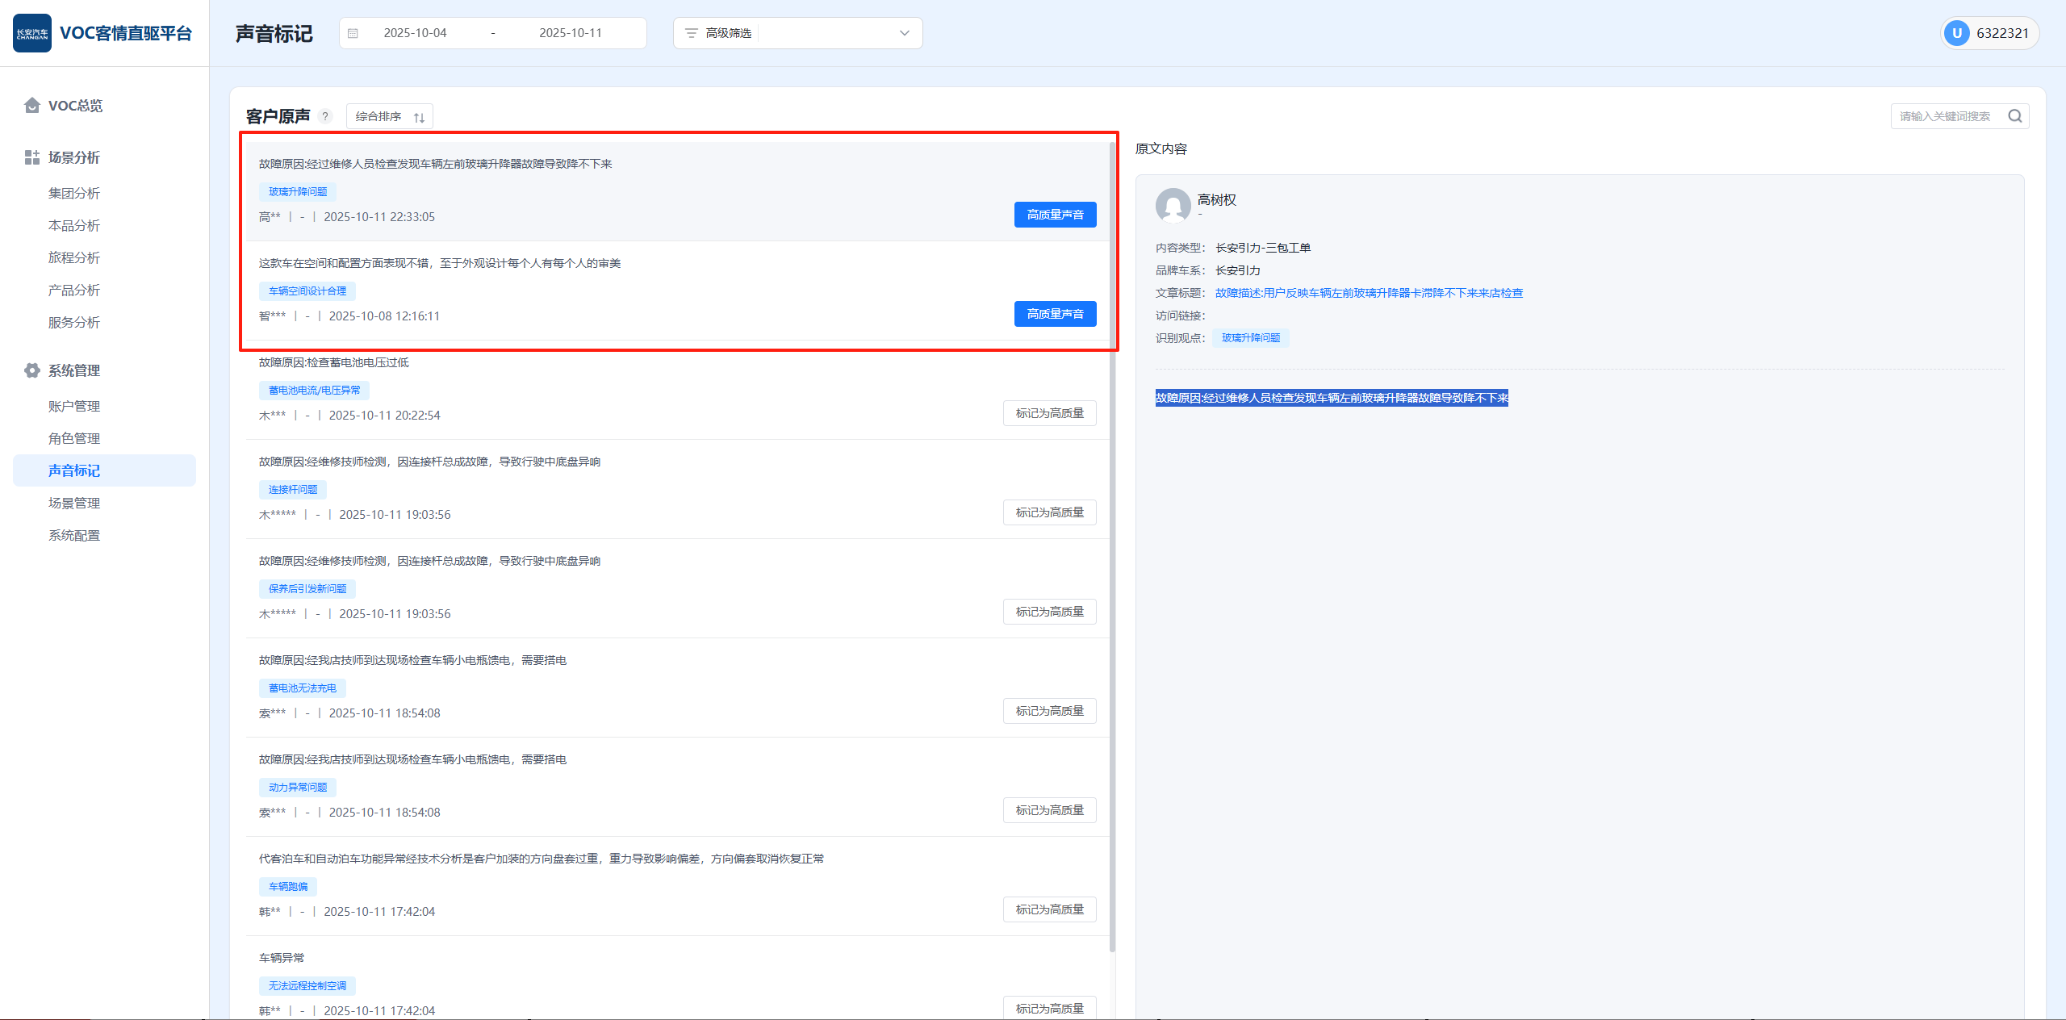Image resolution: width=2066 pixels, height=1020 pixels.
Task: Toggle 高质量声音 on vehicle space record
Action: coord(1055,314)
